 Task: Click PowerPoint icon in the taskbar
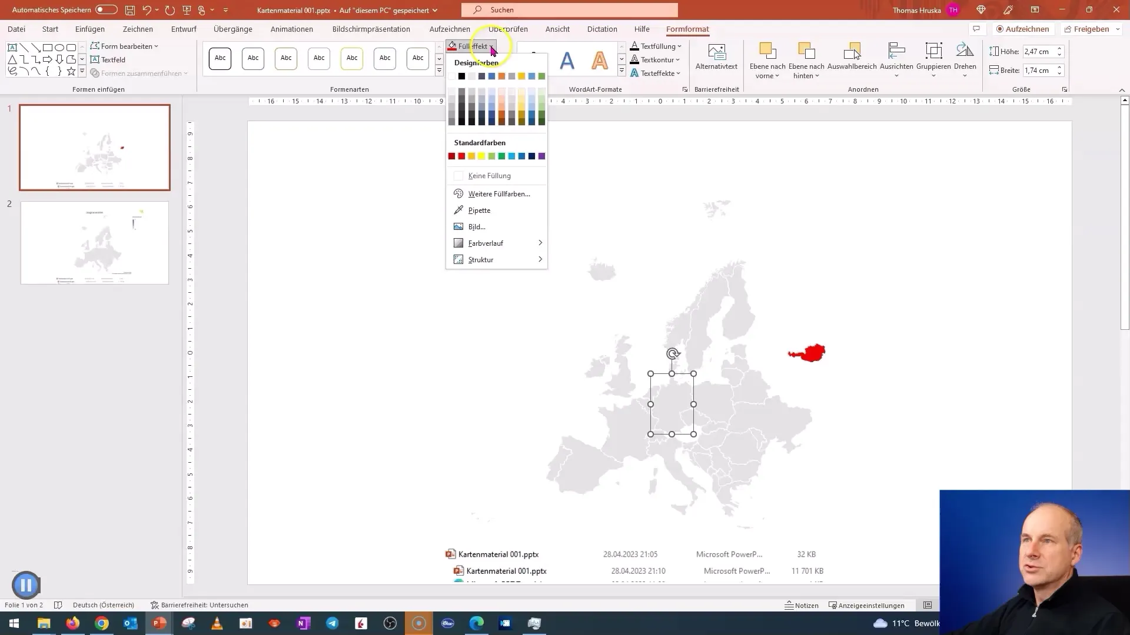pyautogui.click(x=159, y=623)
